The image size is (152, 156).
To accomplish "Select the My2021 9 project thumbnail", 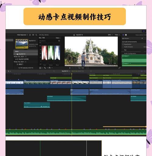I will (22, 44).
